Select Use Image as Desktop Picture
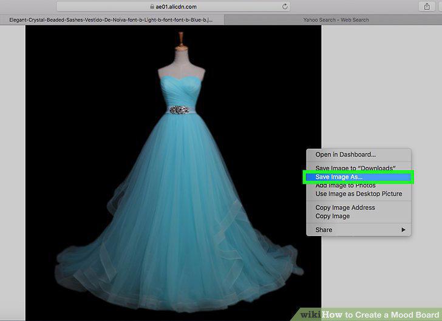The image size is (442, 321). (359, 194)
